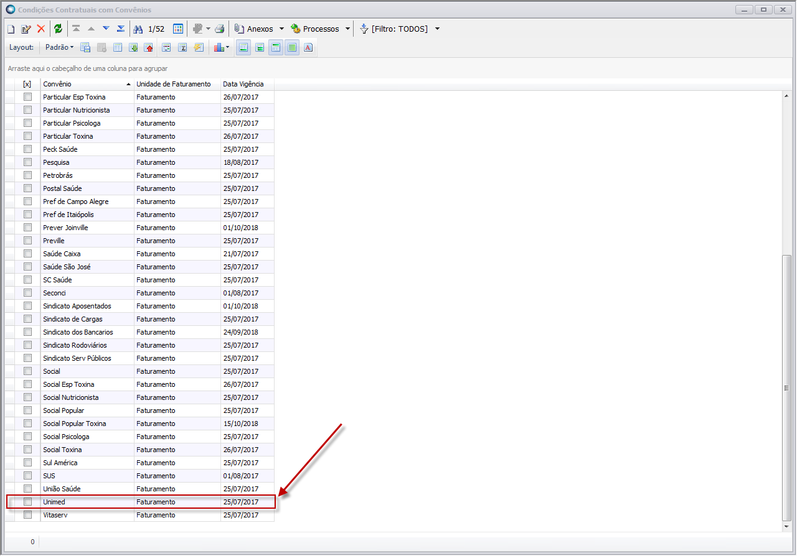The image size is (797, 556).
Task: Open the Filtro: TODOS dropdown arrow
Action: [437, 29]
